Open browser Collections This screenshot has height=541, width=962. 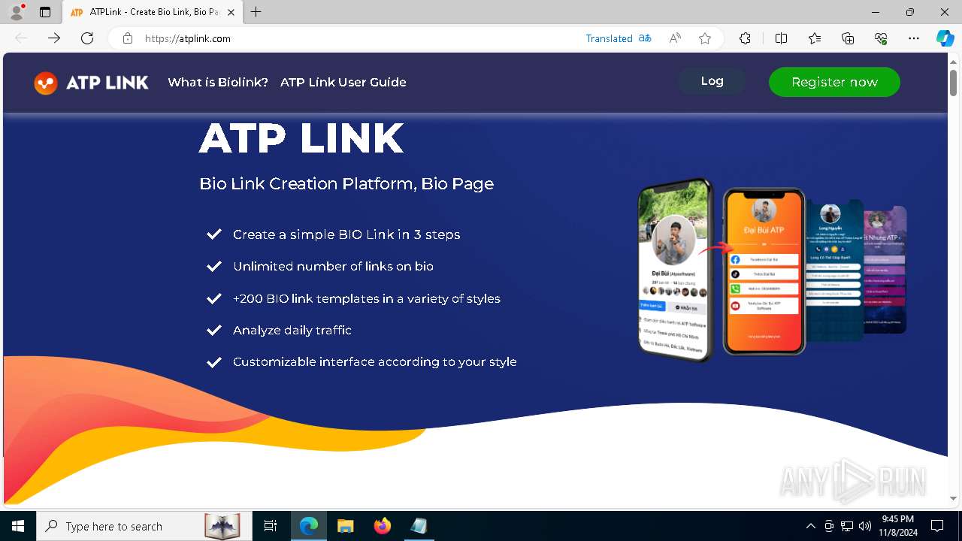(848, 38)
